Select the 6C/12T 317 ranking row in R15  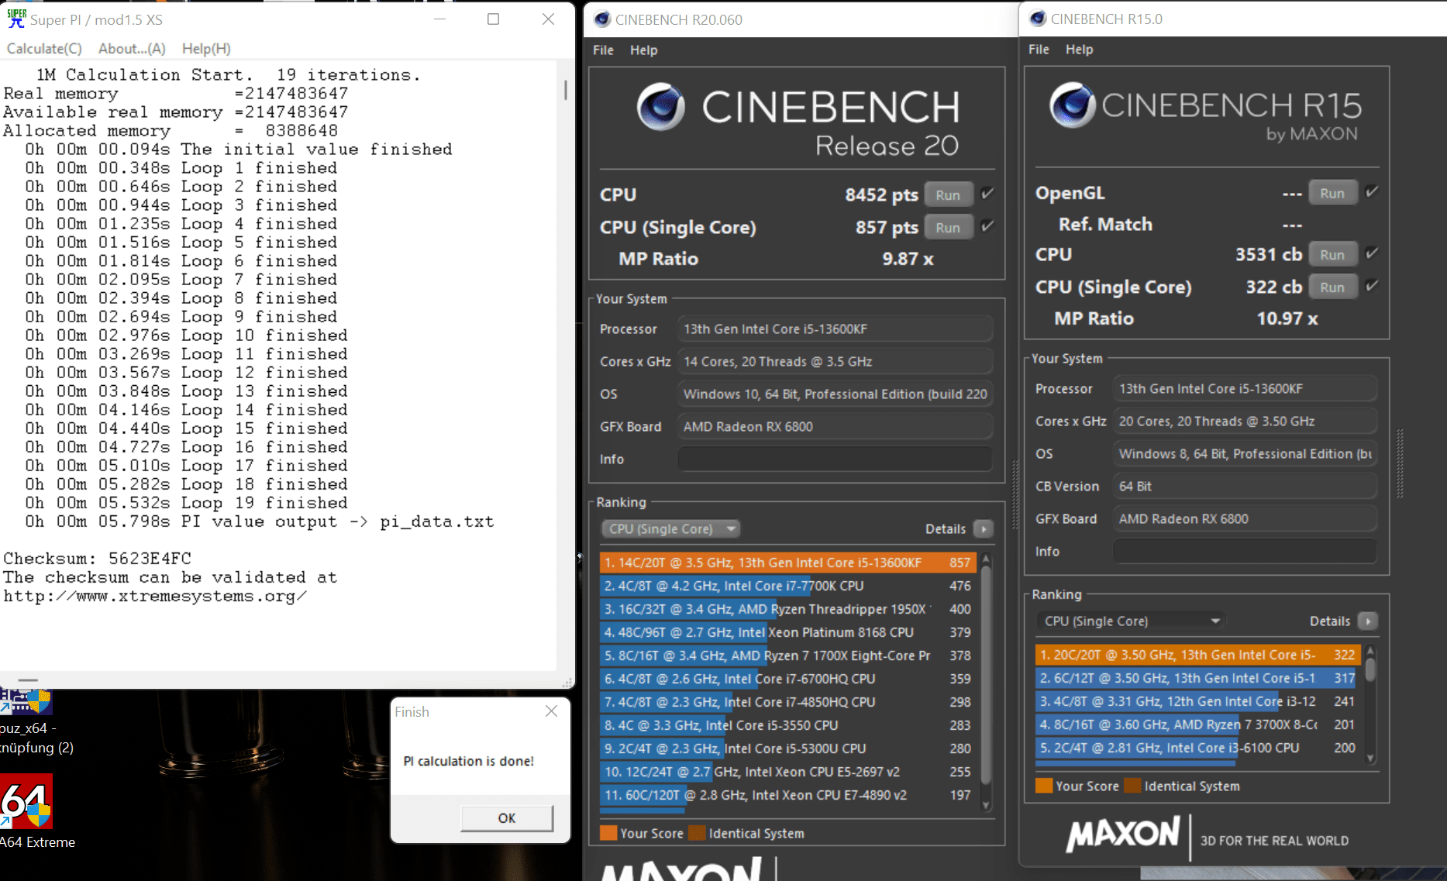(1198, 678)
